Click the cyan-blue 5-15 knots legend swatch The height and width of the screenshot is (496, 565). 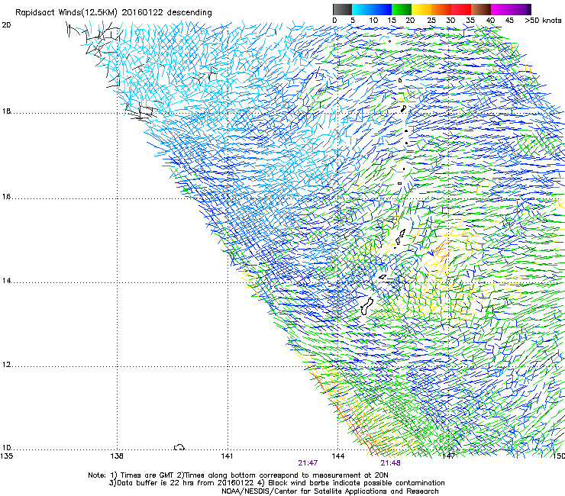pos(372,9)
